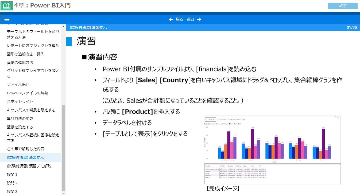
Task: Click the note about Sales合計額
Action: [173, 101]
